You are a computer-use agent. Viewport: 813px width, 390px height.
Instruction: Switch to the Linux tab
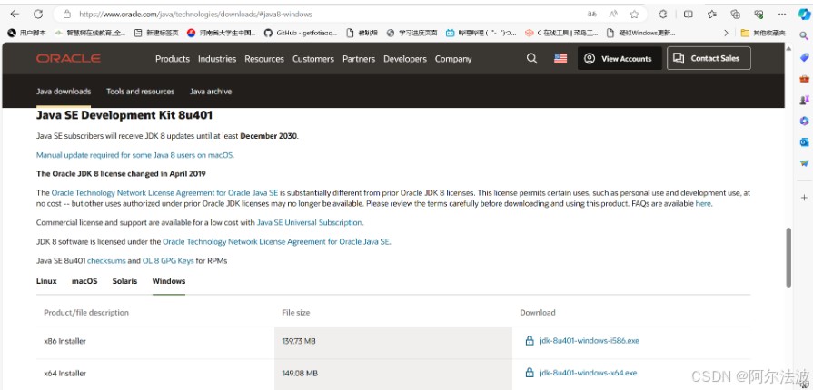pyautogui.click(x=46, y=281)
